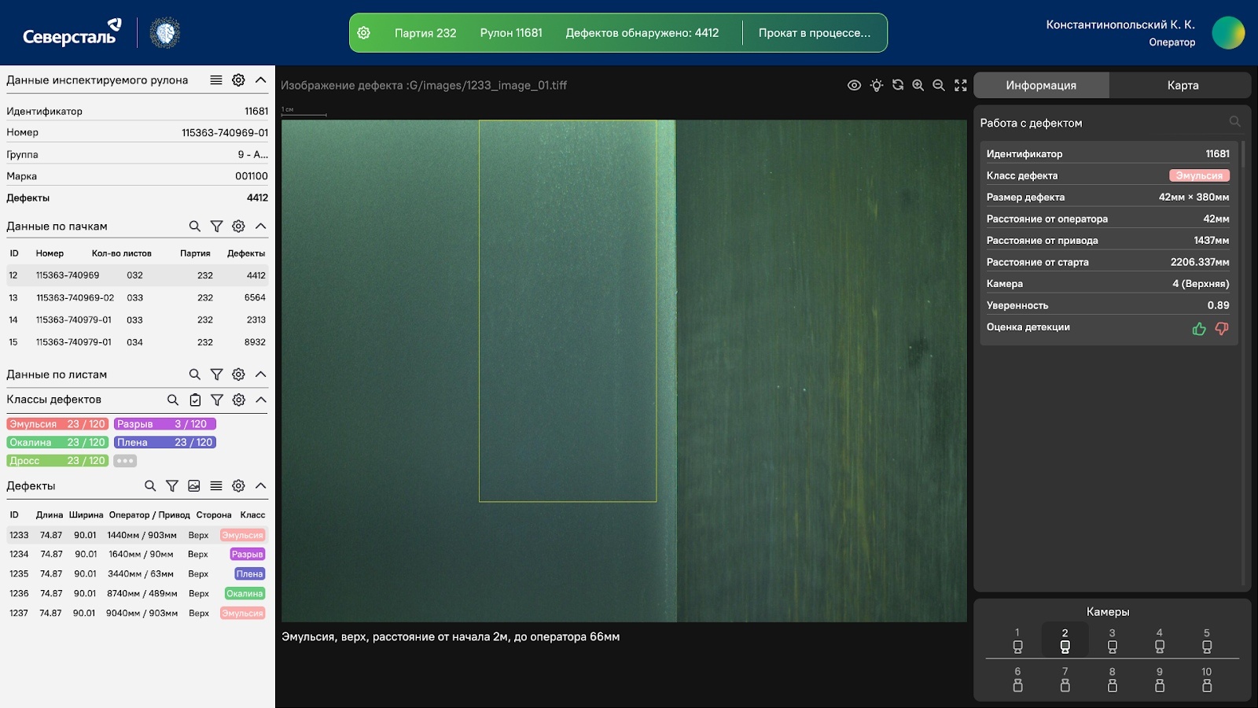
Task: Select camera 3
Action: coord(1112,640)
